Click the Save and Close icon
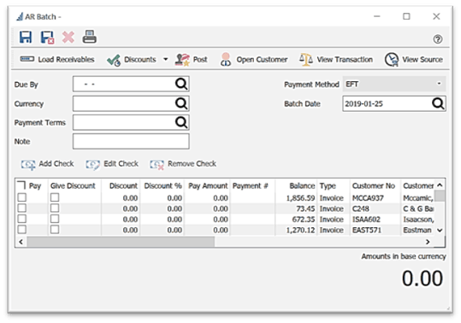 [x=47, y=38]
